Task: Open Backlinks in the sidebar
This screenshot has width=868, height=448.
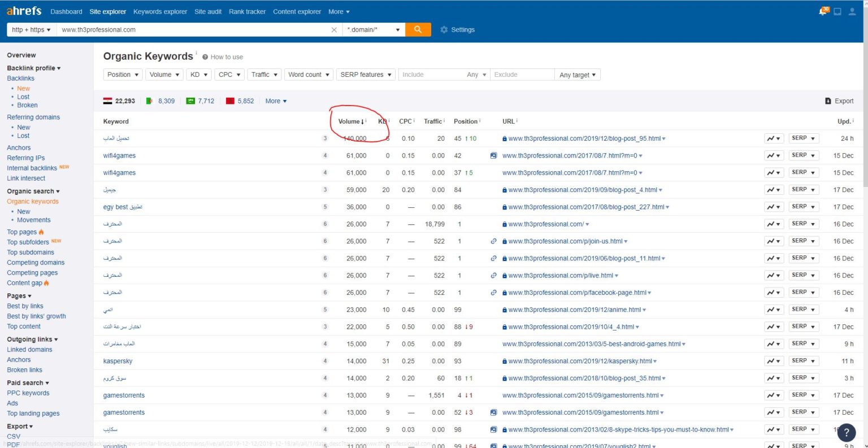Action: [20, 79]
